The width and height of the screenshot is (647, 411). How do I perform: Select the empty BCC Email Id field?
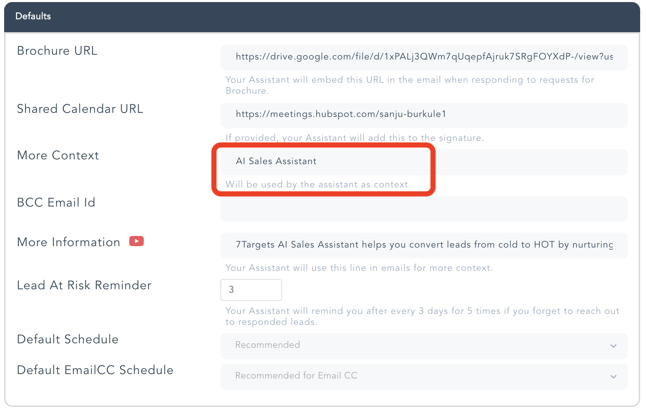point(424,209)
